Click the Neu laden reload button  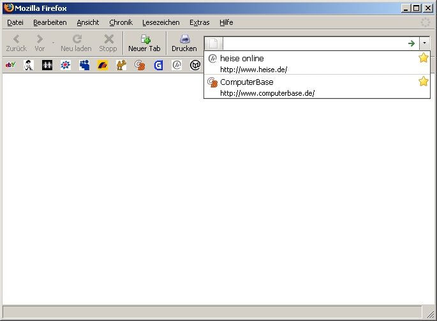coord(76,43)
